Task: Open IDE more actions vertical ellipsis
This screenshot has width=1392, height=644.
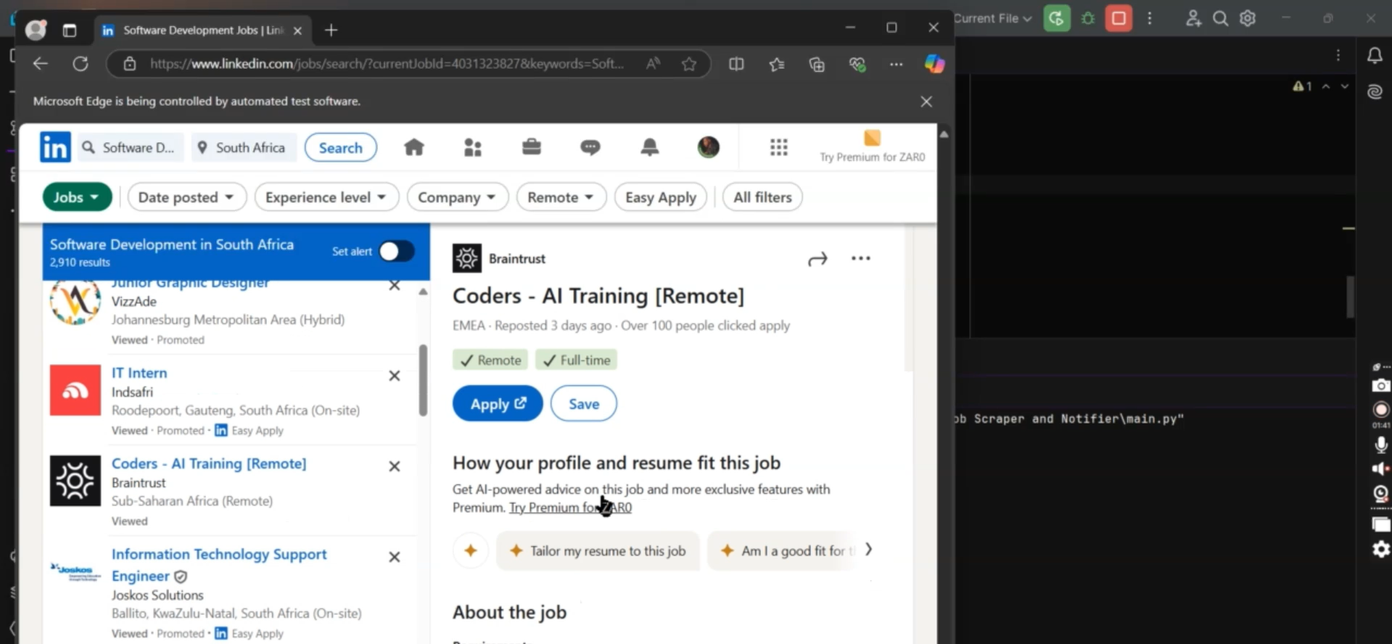Action: coord(1150,18)
